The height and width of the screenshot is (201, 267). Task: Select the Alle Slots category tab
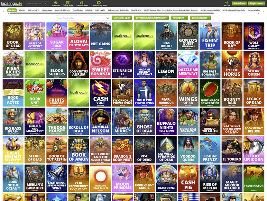(12, 10)
